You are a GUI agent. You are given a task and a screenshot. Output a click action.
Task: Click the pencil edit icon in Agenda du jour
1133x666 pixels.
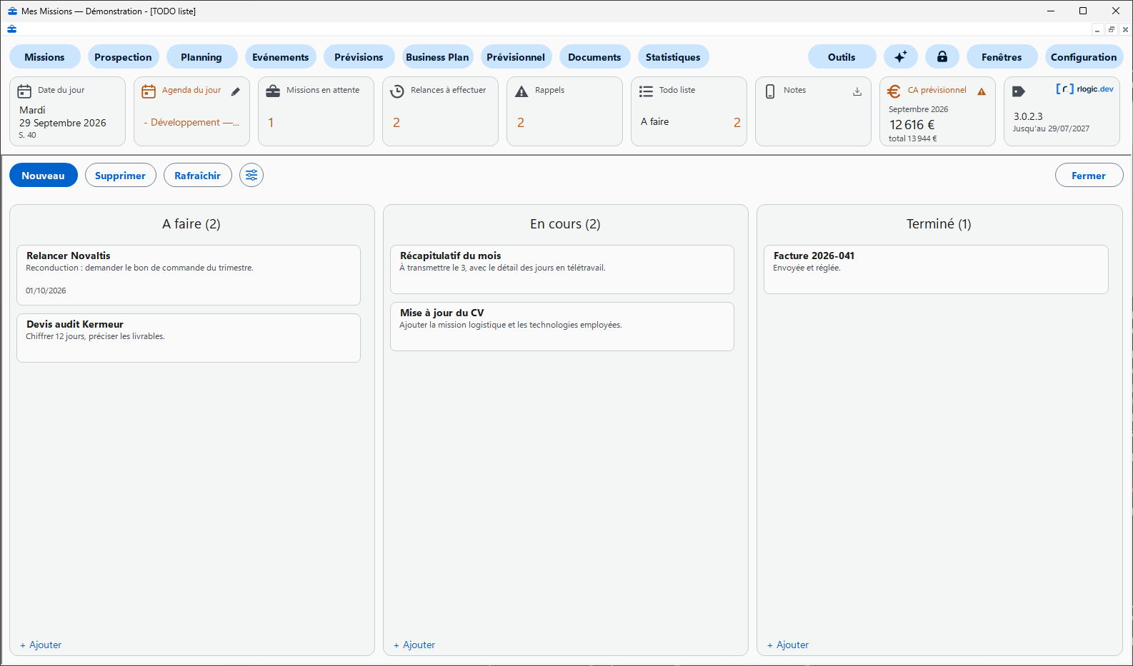236,91
